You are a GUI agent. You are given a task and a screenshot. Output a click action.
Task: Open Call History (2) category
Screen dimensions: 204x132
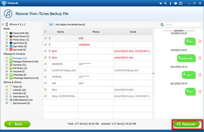click(20, 68)
